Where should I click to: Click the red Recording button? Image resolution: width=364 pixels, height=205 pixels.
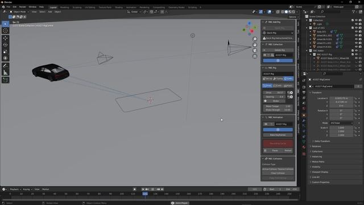click(278, 143)
